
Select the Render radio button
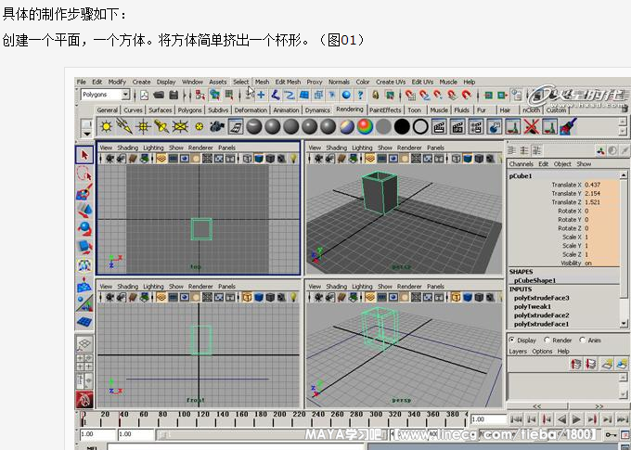(x=547, y=341)
